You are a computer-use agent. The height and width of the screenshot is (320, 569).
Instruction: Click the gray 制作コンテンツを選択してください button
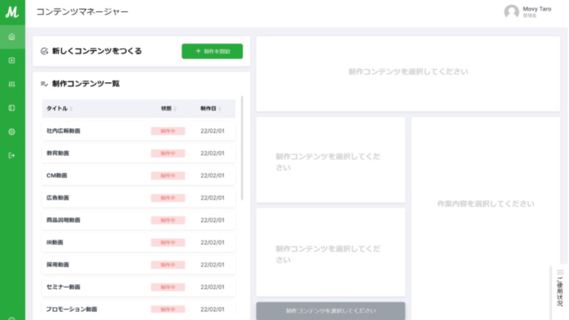(331, 311)
